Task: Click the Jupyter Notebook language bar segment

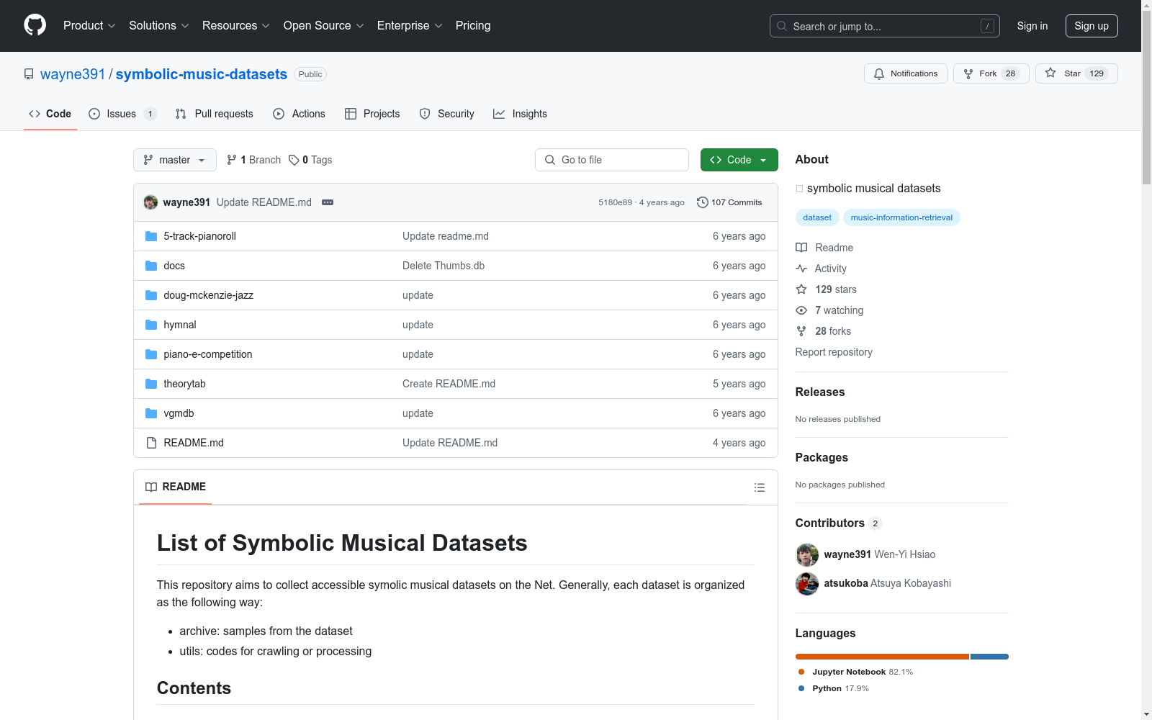Action: [883, 657]
